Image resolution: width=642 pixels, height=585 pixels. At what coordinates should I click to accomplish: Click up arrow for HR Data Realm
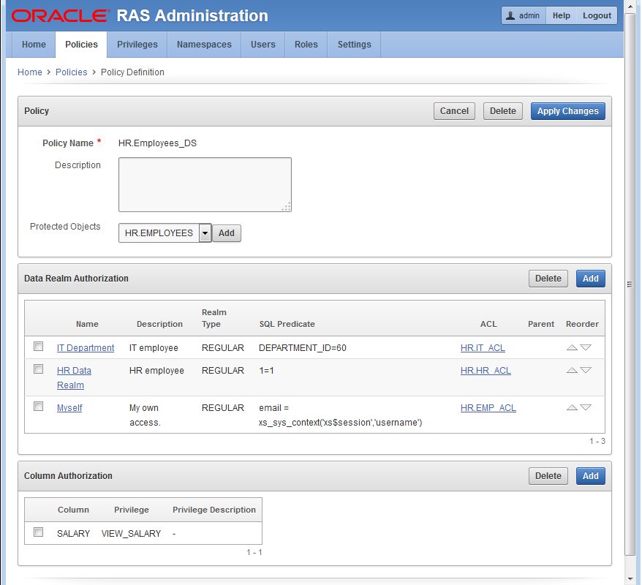[573, 371]
